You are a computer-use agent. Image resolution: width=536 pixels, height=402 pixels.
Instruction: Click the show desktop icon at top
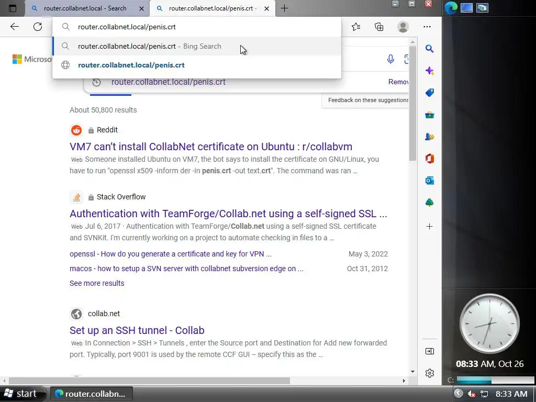pos(466,7)
